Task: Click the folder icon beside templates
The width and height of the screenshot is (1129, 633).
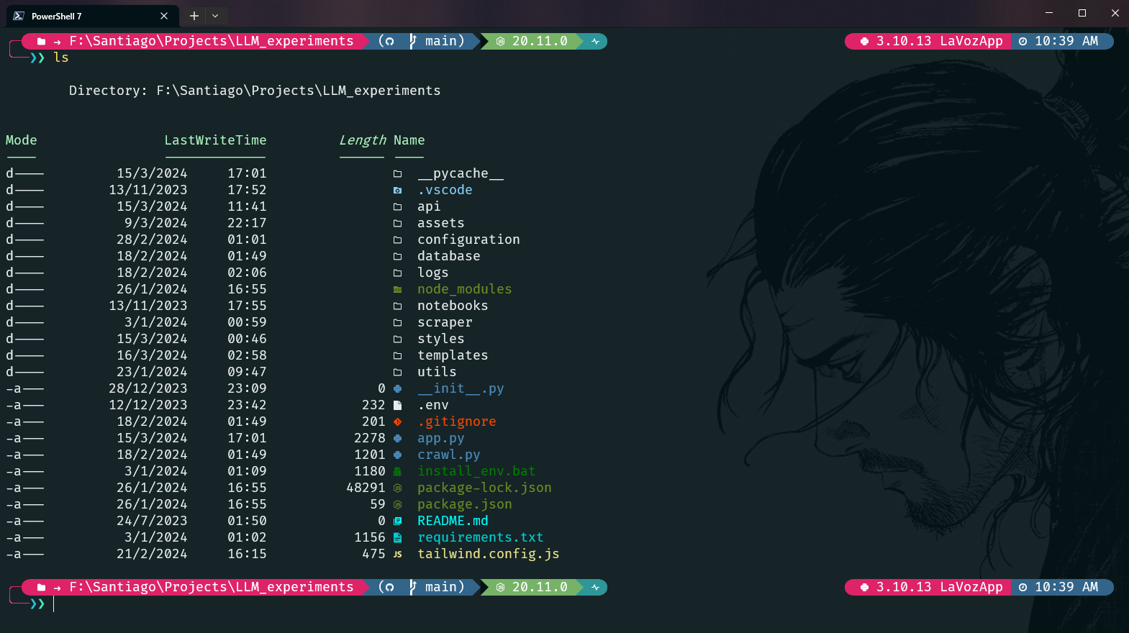Action: coord(397,355)
